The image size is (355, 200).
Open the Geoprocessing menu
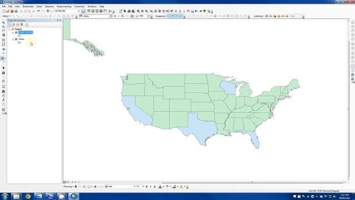(x=64, y=7)
